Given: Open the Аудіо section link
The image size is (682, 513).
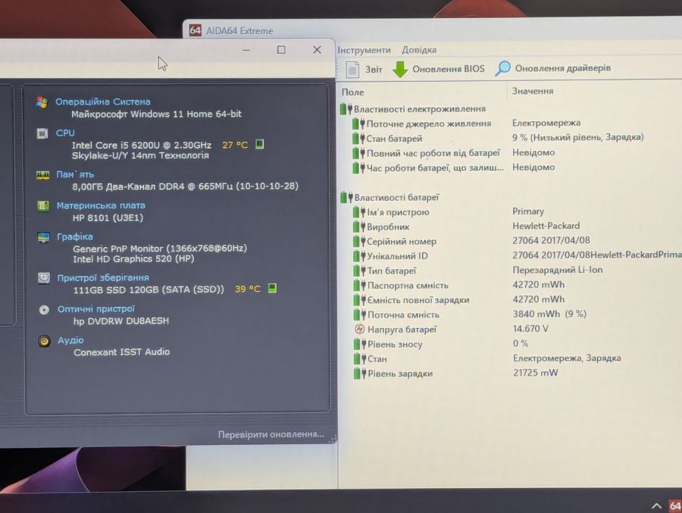Looking at the screenshot, I should click(x=70, y=340).
